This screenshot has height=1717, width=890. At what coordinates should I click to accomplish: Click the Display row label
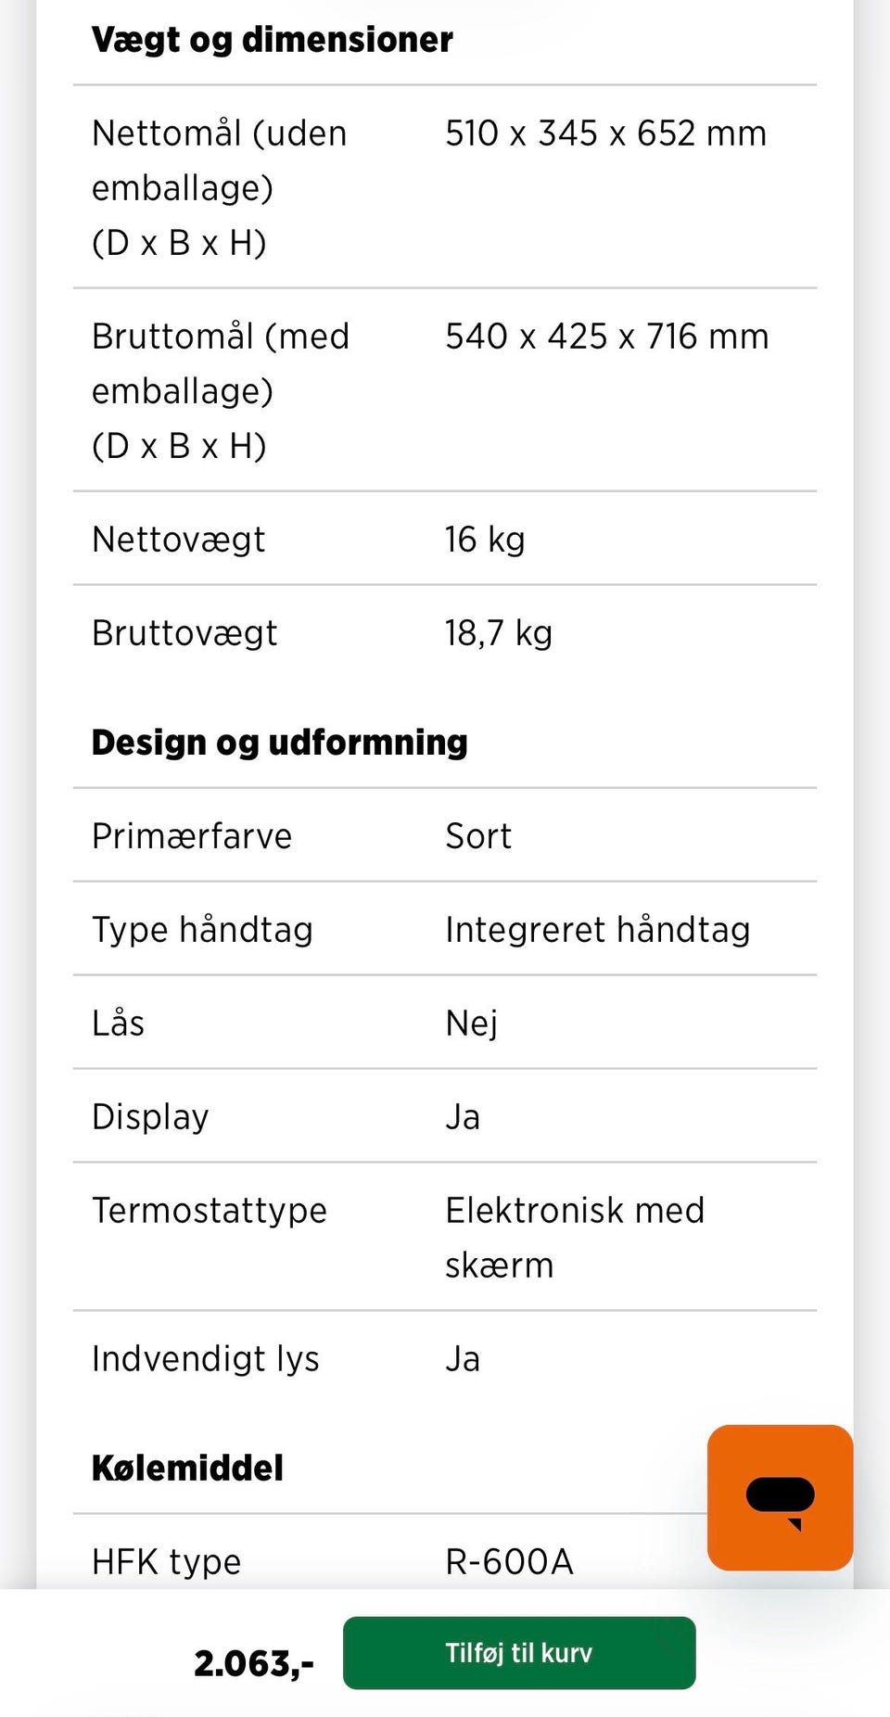coord(150,1117)
